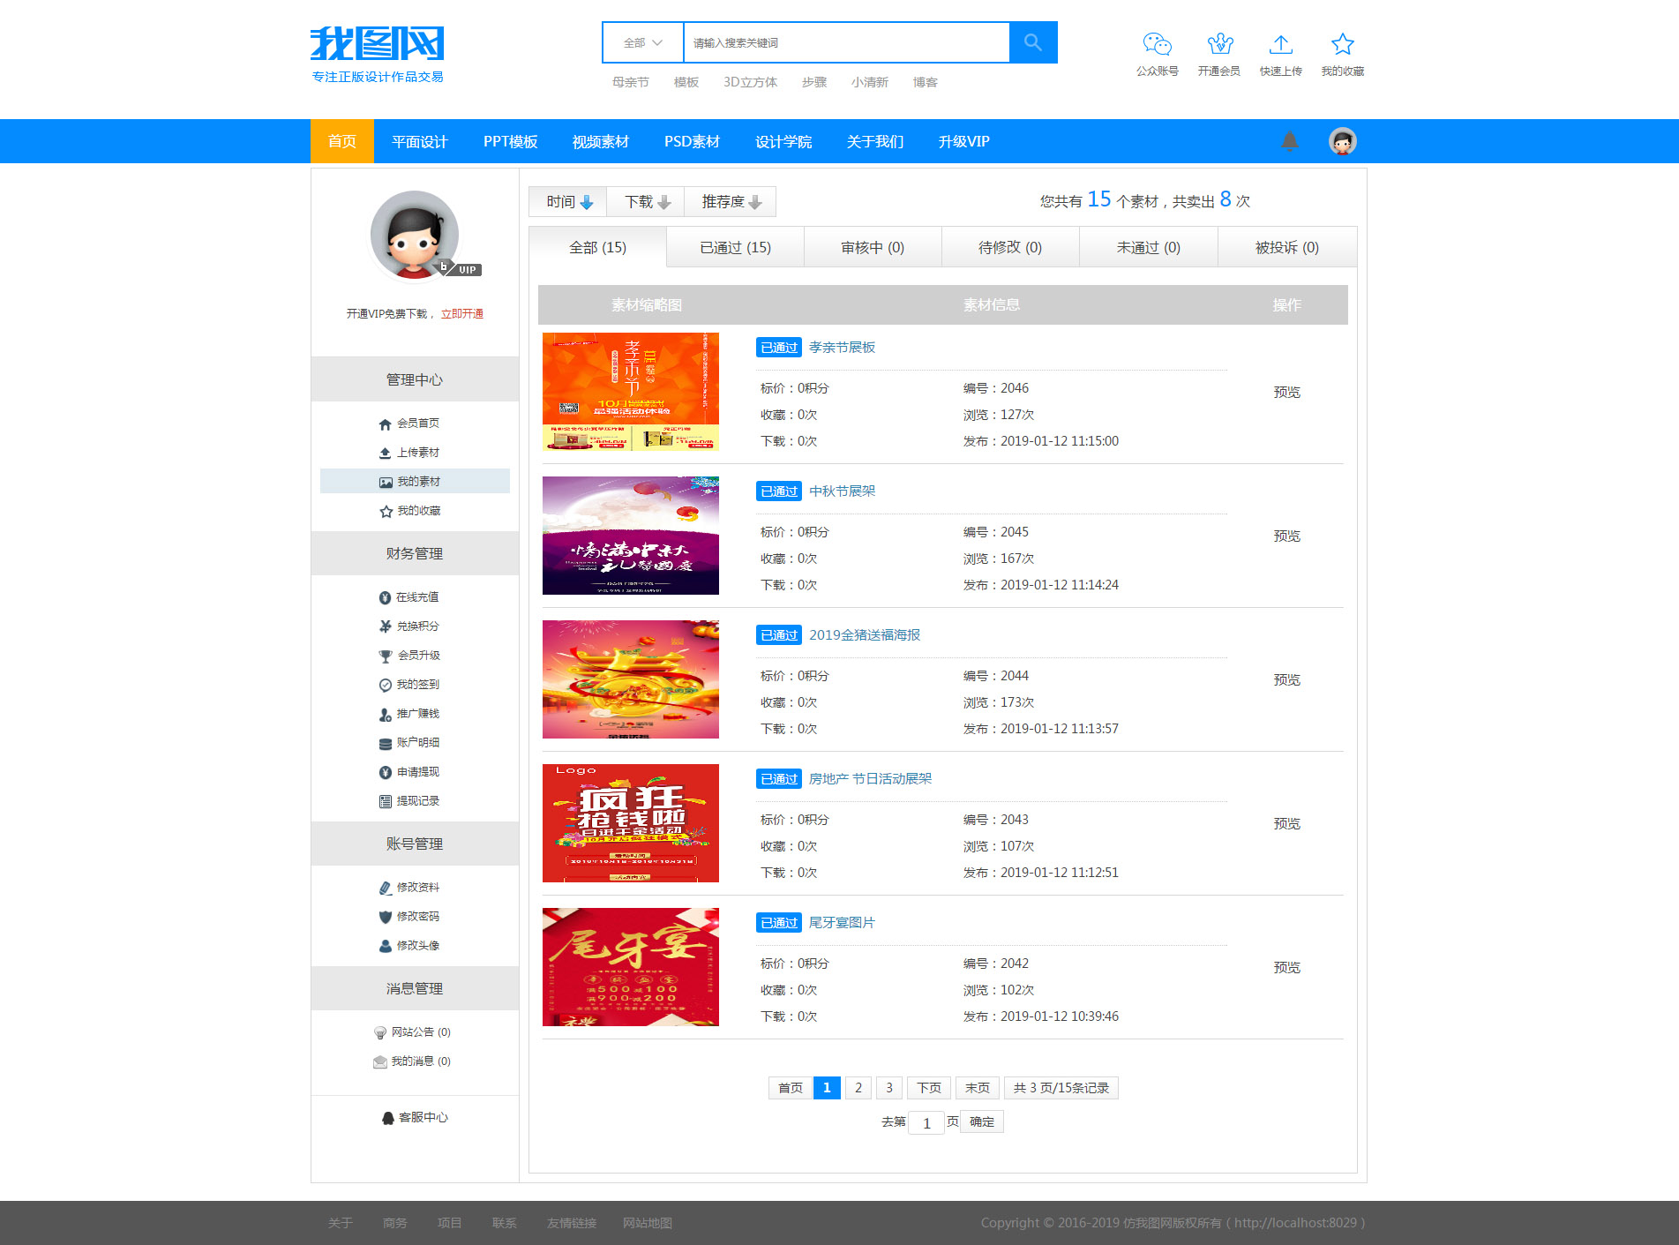Viewport: 1679px width, 1245px height.
Task: Open the user avatar in navigation bar
Action: (x=1342, y=141)
